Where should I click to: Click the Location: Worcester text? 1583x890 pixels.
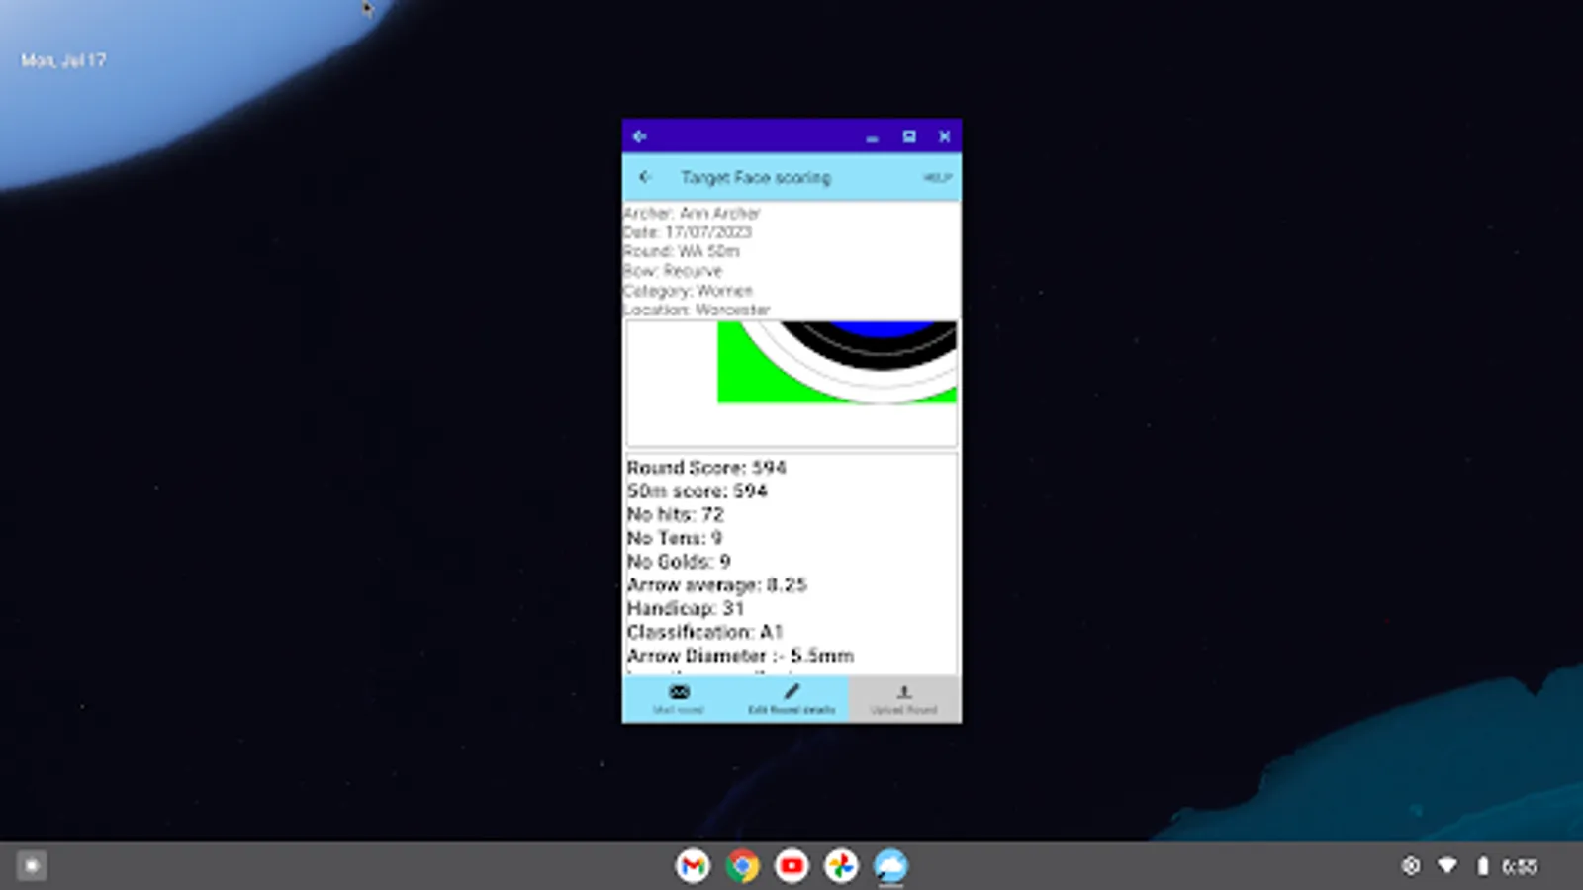[x=697, y=310]
